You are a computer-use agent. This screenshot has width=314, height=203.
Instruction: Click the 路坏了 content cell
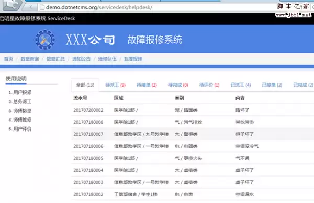click(242, 110)
